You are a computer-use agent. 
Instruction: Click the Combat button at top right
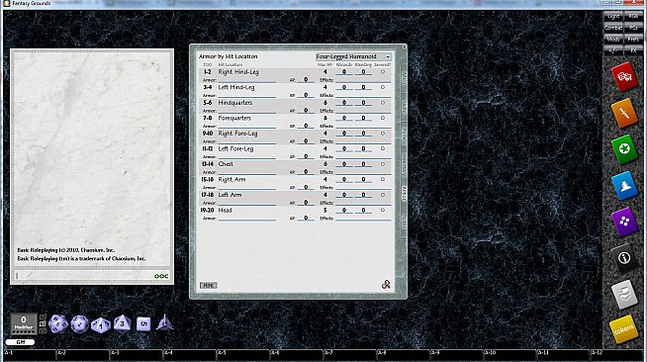coord(613,28)
